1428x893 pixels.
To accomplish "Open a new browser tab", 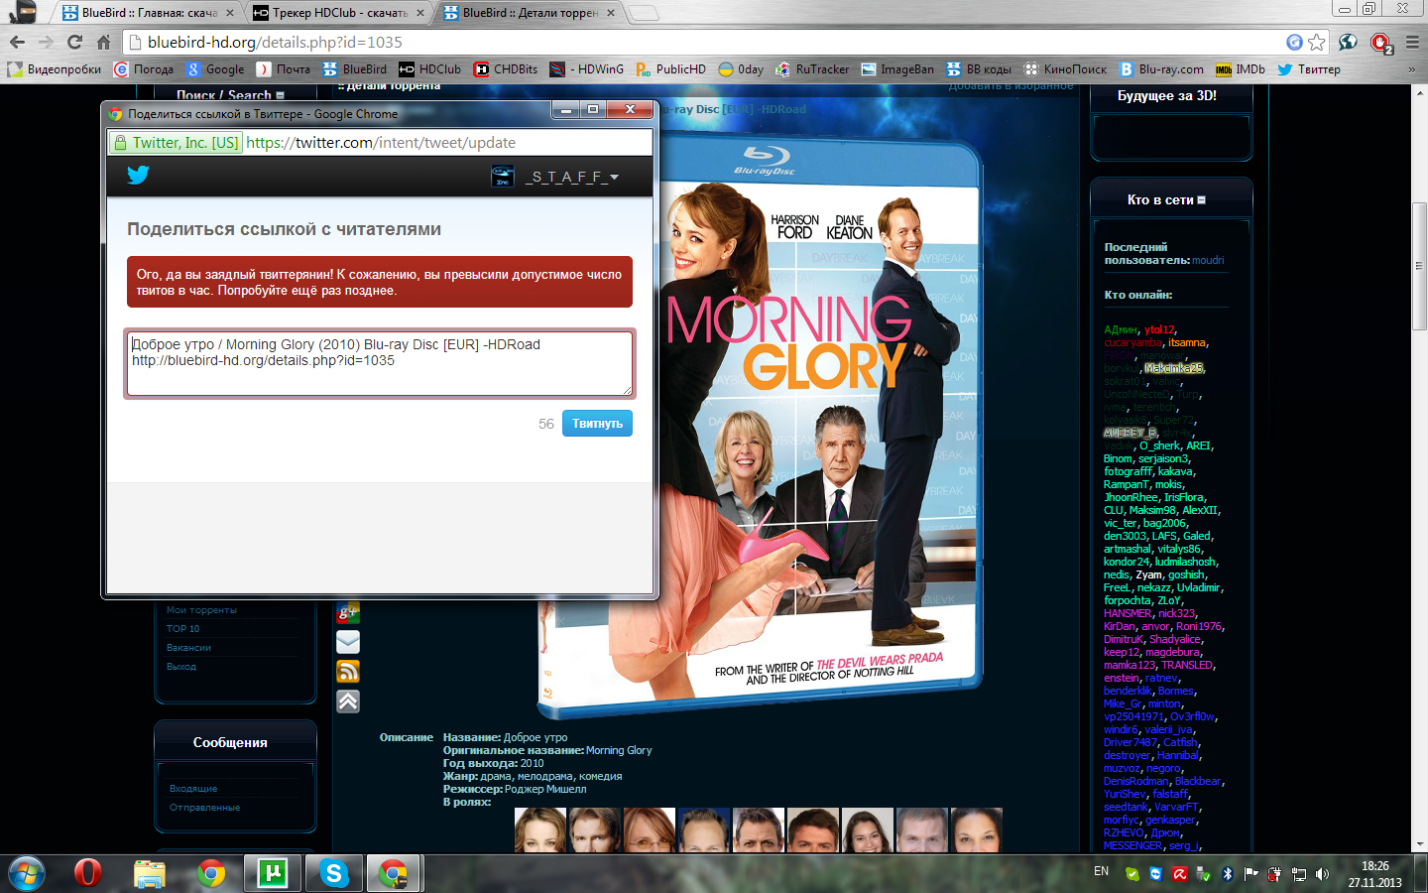I will [x=643, y=13].
